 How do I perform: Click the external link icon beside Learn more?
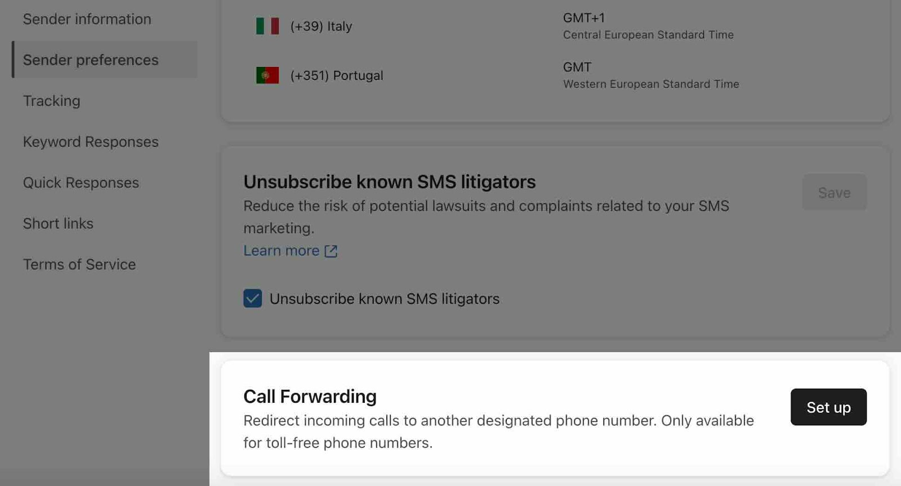(x=331, y=251)
